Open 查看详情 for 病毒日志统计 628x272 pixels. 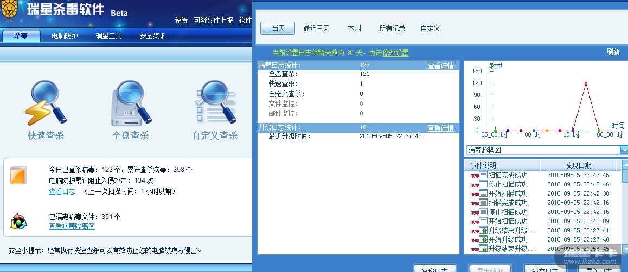(440, 66)
